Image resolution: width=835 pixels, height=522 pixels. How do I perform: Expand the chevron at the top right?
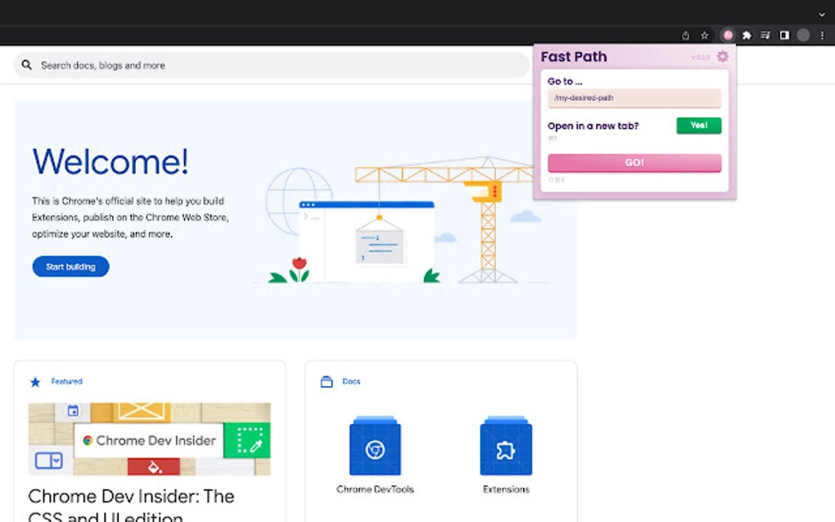(x=821, y=14)
